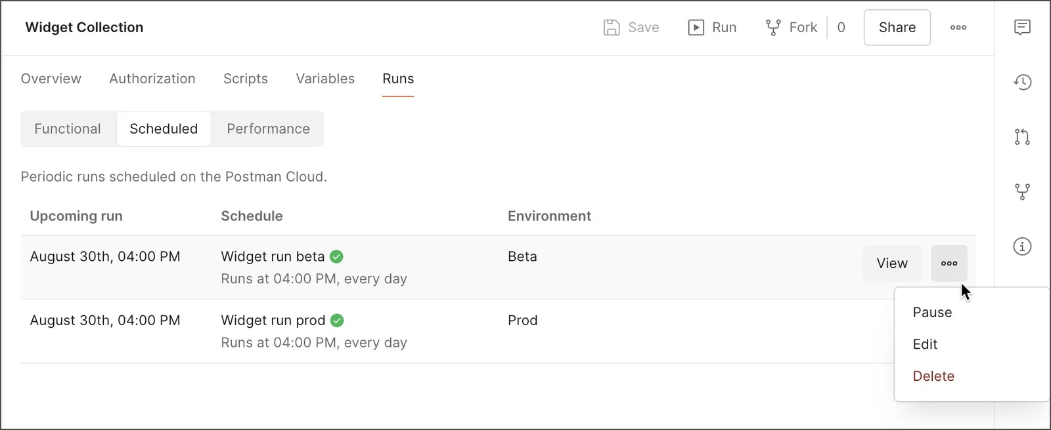Click the Widget run beta schedule name

(273, 257)
